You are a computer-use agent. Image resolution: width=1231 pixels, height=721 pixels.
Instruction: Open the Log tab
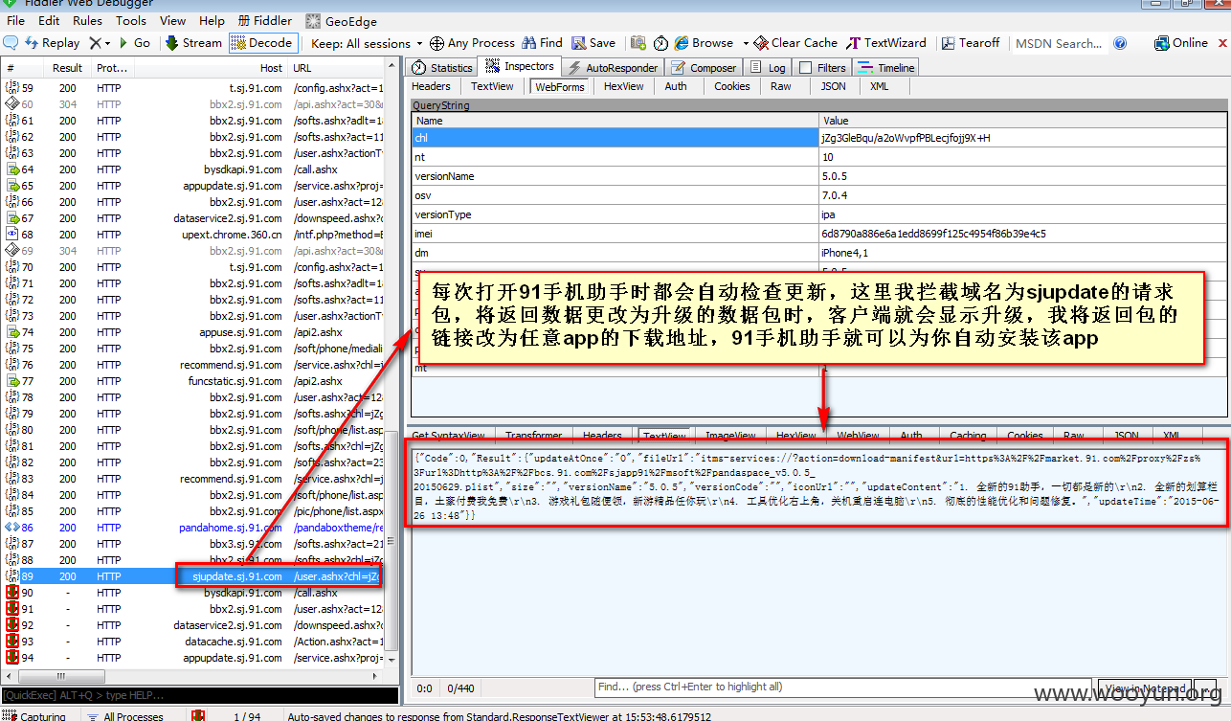tap(768, 68)
